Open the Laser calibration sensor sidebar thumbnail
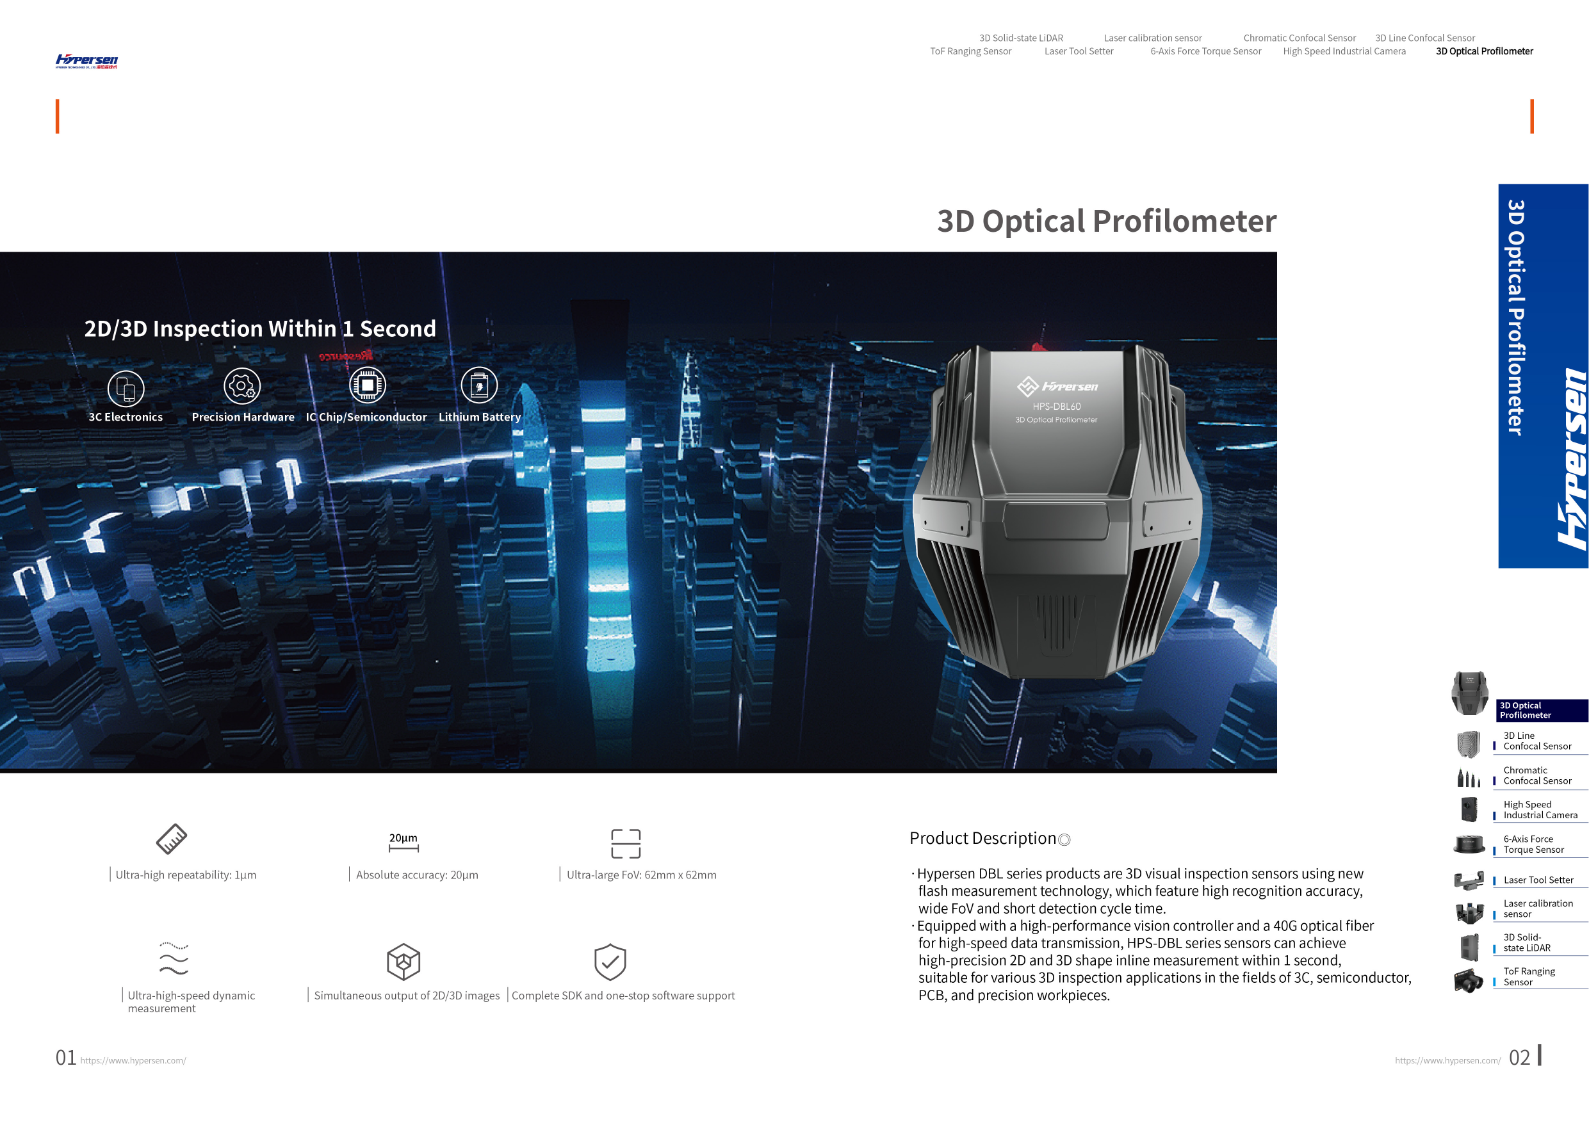The height and width of the screenshot is (1123, 1589). click(x=1470, y=914)
